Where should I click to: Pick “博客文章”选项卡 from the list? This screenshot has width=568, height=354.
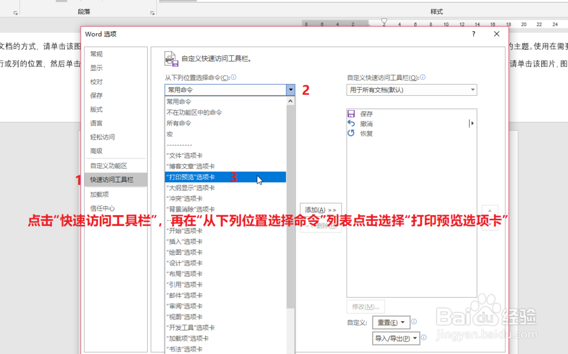[225, 166]
